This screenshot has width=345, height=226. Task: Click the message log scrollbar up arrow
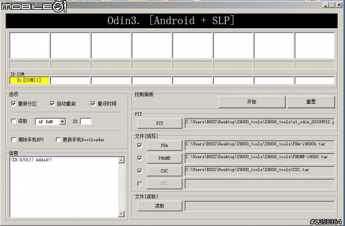[121, 160]
